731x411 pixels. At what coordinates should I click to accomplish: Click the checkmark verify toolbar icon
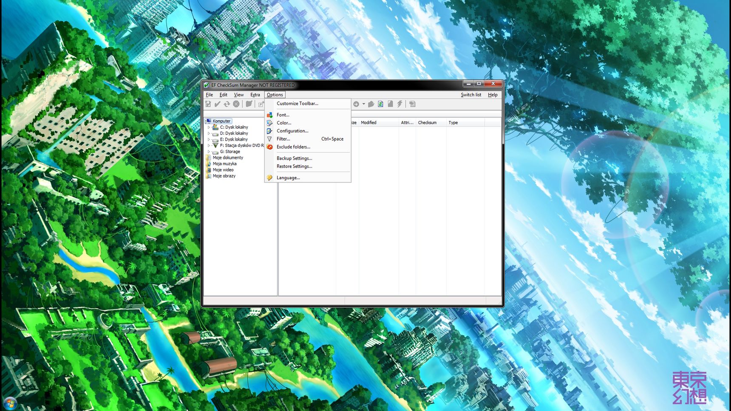218,104
